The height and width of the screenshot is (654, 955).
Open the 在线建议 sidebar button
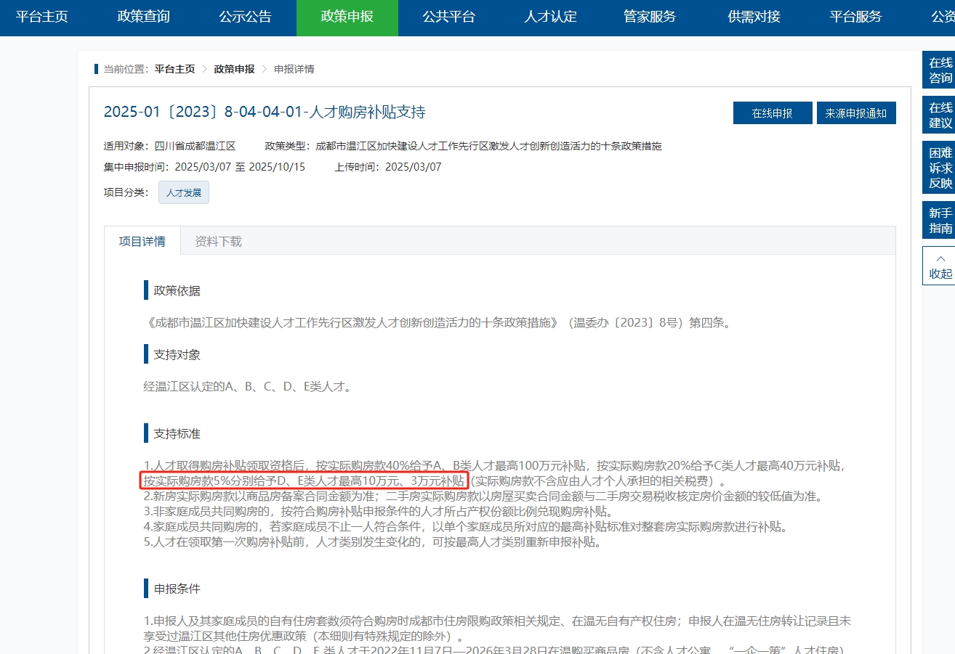pos(940,115)
